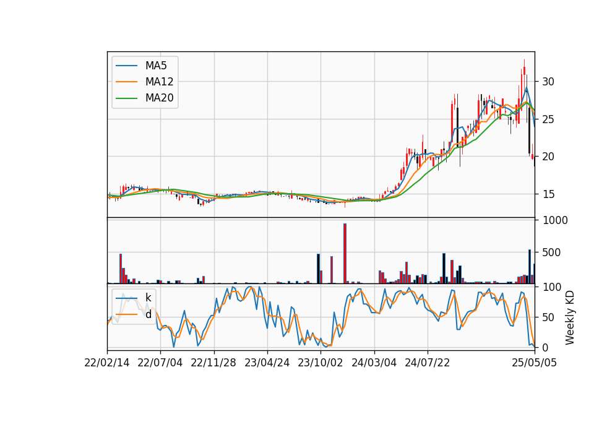Click the 22/02/14 date axis label
594x427 pixels.
pyautogui.click(x=107, y=363)
